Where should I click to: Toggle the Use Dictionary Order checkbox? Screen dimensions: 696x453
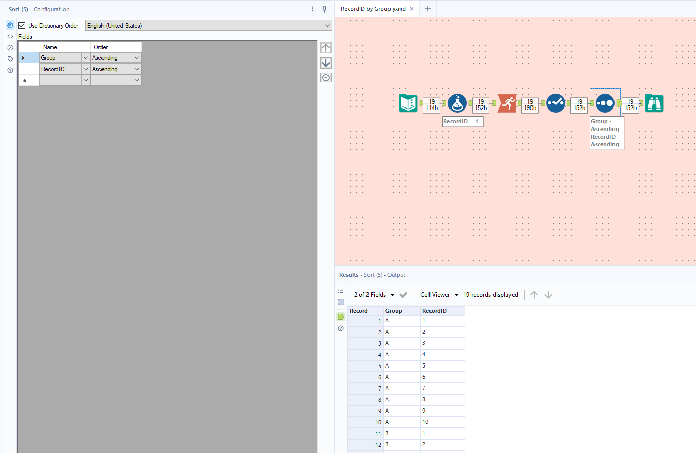pos(22,25)
